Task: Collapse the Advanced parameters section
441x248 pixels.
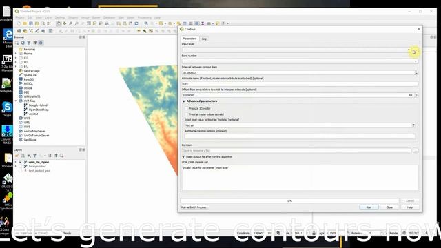Action: pyautogui.click(x=184, y=101)
